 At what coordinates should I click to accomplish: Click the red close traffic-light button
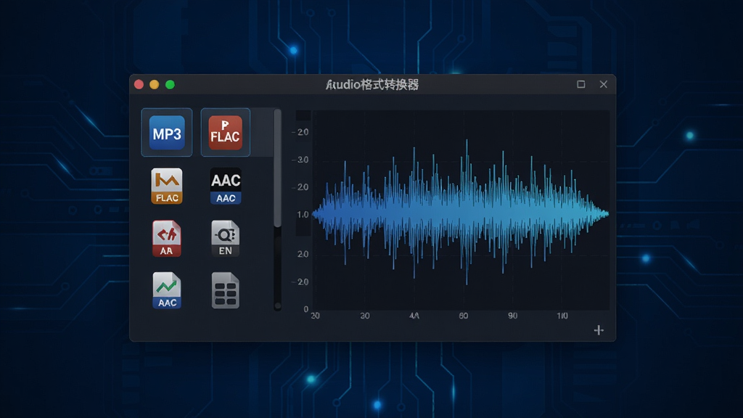tap(139, 84)
